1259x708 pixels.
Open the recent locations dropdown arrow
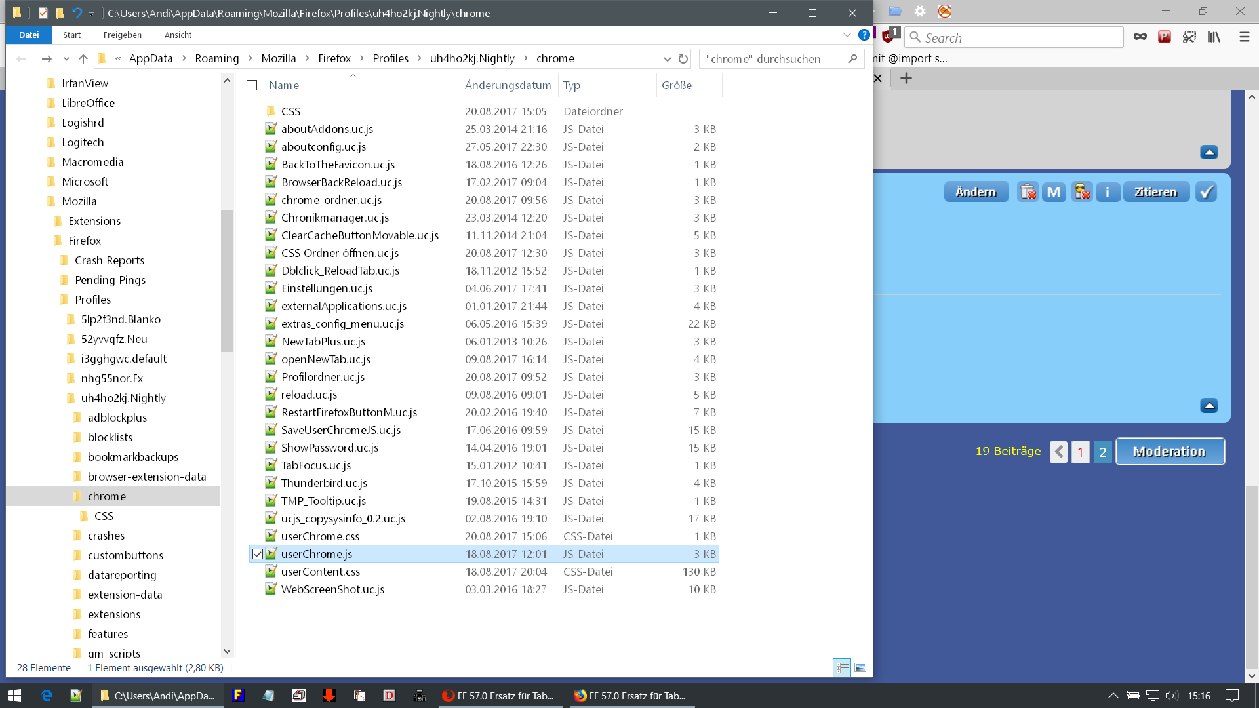coord(66,59)
